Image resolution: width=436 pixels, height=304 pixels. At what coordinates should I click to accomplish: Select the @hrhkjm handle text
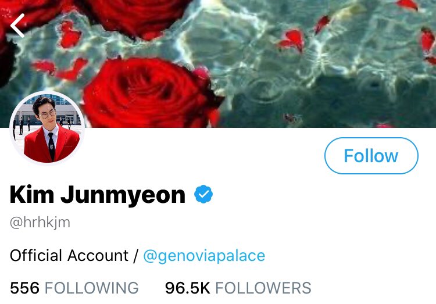click(40, 223)
